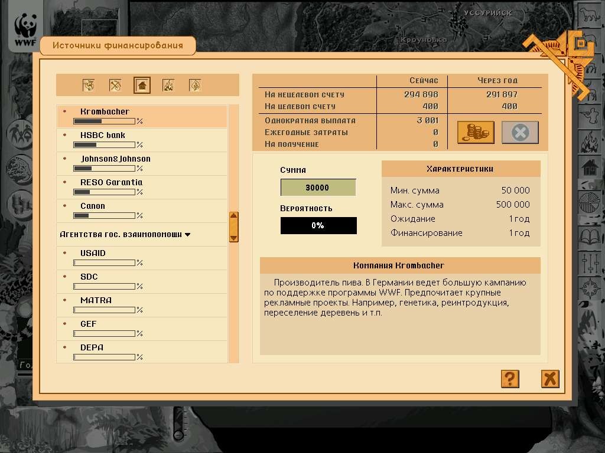Click the Источники финансирования title tab
Viewport: 605px width, 453px height.
(118, 45)
